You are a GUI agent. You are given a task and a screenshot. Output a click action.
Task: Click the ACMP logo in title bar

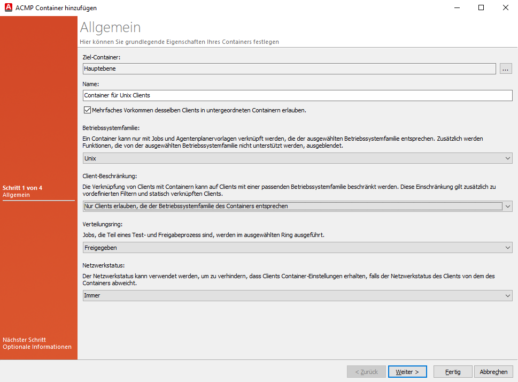9,8
